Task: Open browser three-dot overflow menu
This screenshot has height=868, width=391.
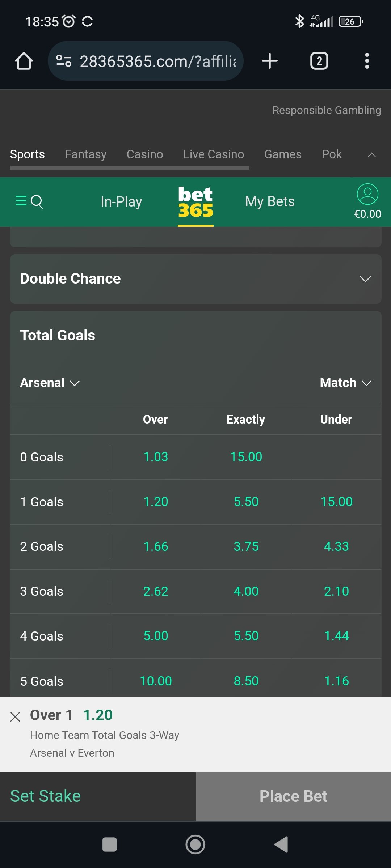Action: (x=367, y=61)
